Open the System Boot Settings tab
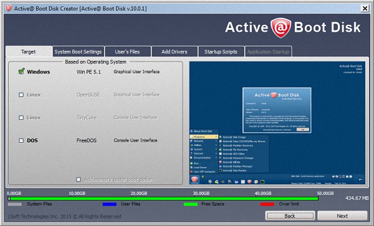The width and height of the screenshot is (374, 226). pyautogui.click(x=78, y=52)
